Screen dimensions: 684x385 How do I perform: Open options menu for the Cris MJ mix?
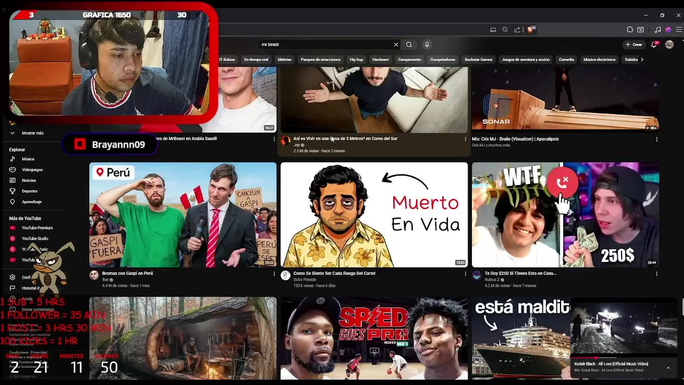point(657,139)
